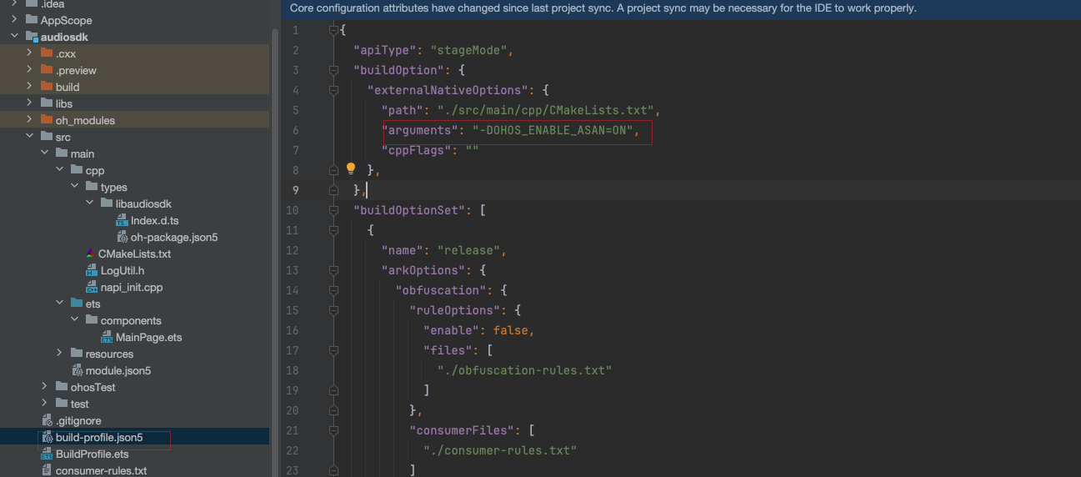Screen dimensions: 1081x477
Task: Fold the consumerFiles array on line 21
Action: (x=334, y=430)
